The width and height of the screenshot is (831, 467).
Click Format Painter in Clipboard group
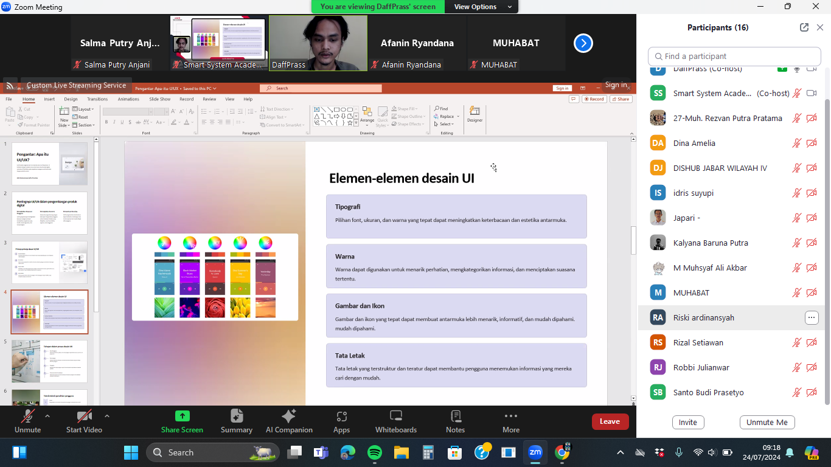tap(34, 125)
